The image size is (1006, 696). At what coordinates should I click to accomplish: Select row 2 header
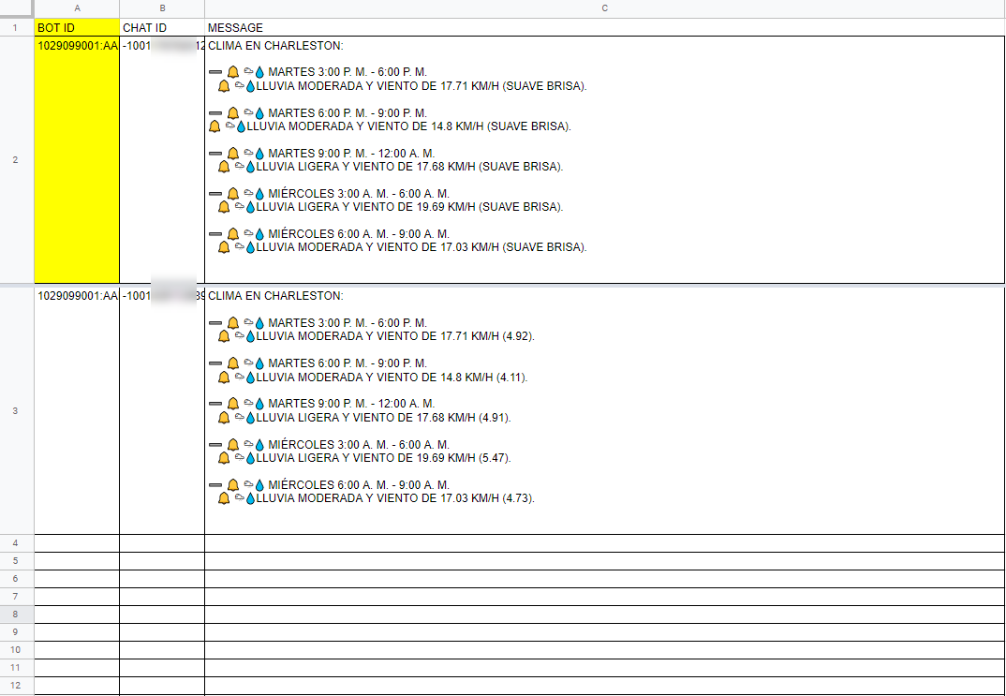click(x=17, y=160)
